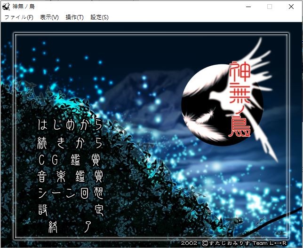Open the ファイル(F) menu

(x=19, y=17)
